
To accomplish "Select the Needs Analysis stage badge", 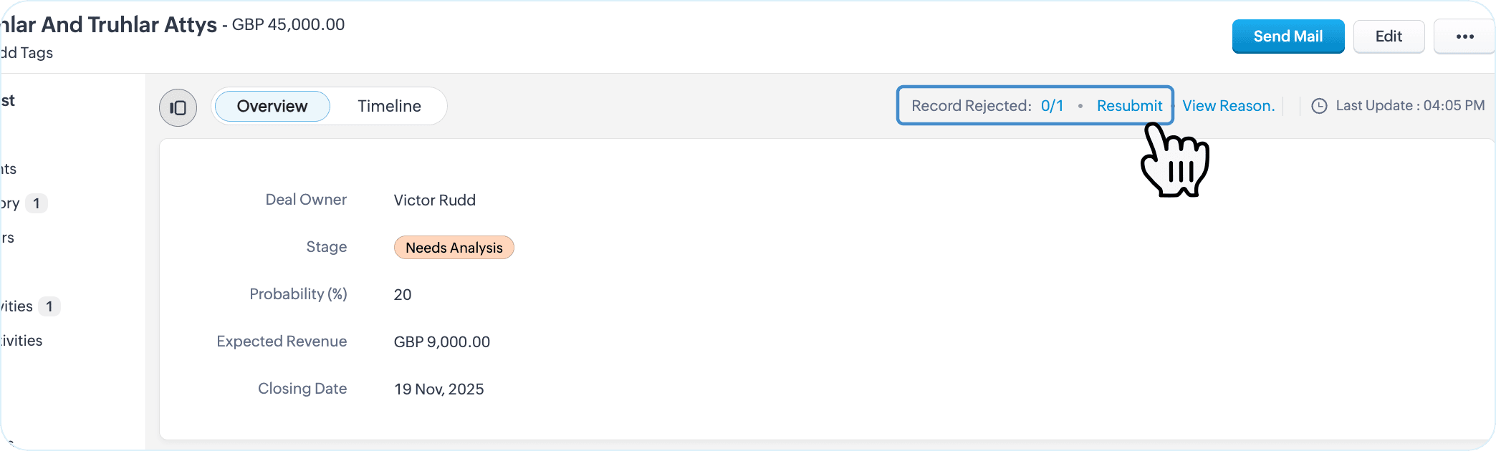I will (x=454, y=248).
